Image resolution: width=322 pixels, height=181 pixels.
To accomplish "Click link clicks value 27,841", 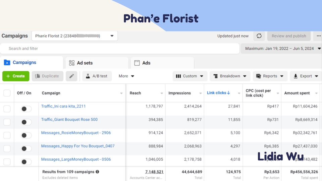I will [x=234, y=106].
